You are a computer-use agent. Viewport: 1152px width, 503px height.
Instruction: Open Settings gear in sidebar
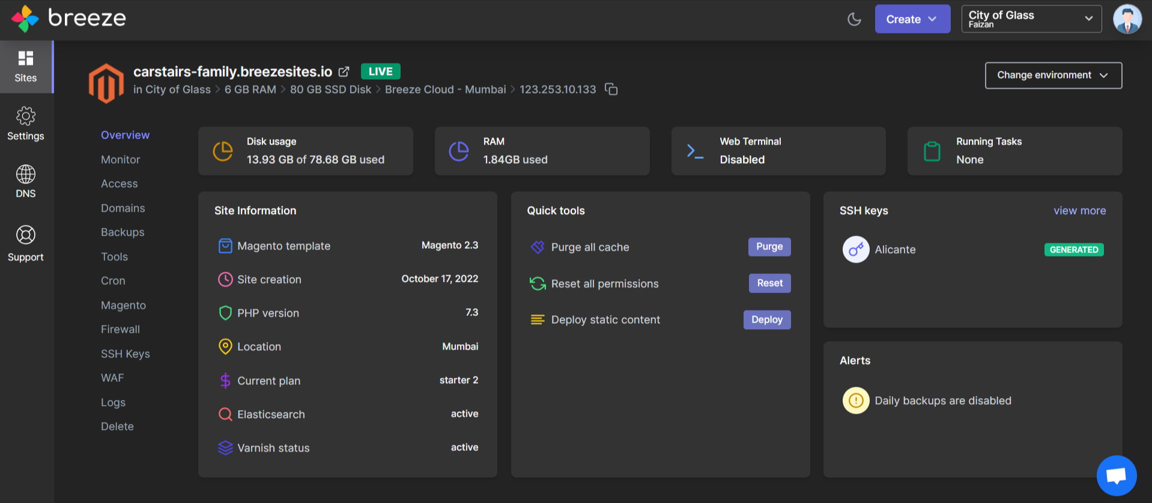(x=26, y=124)
